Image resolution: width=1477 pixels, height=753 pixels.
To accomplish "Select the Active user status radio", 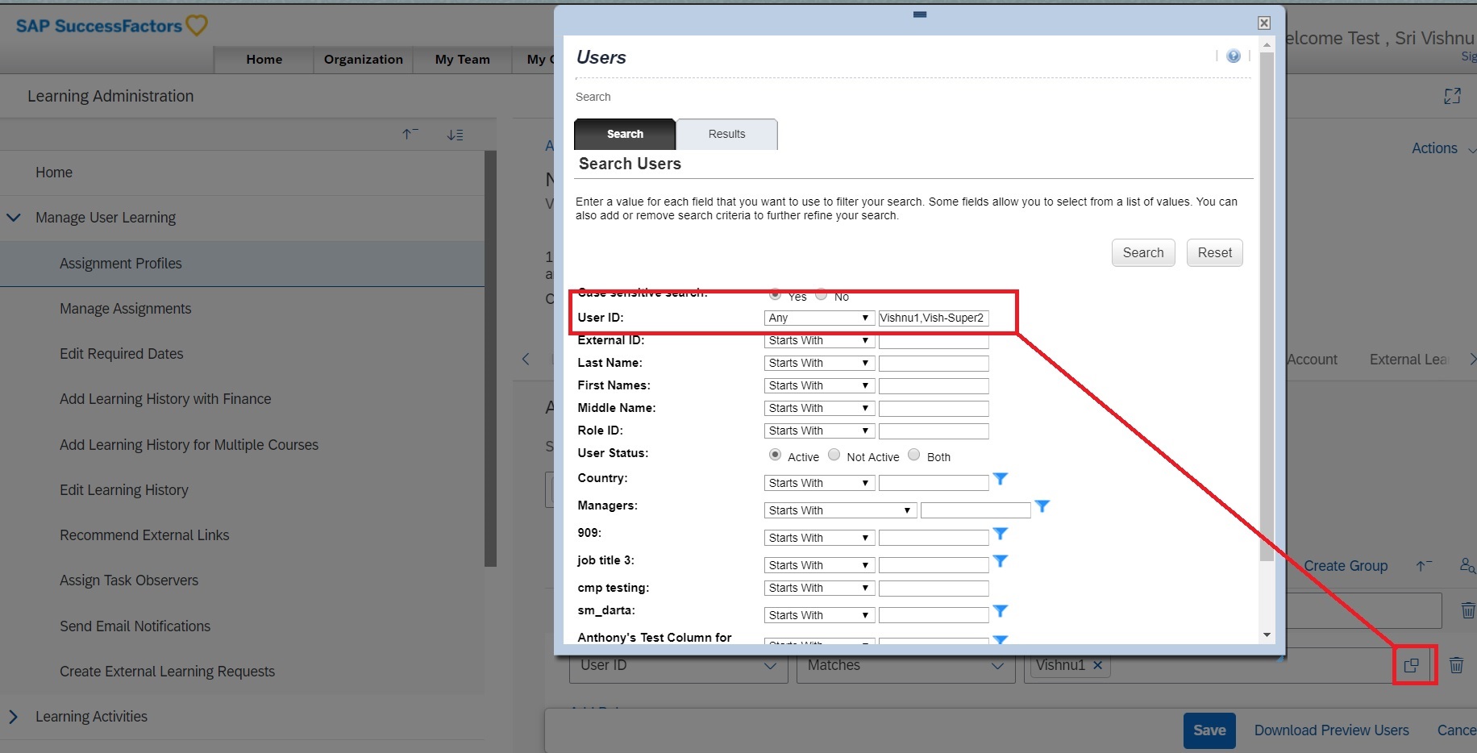I will coord(775,455).
